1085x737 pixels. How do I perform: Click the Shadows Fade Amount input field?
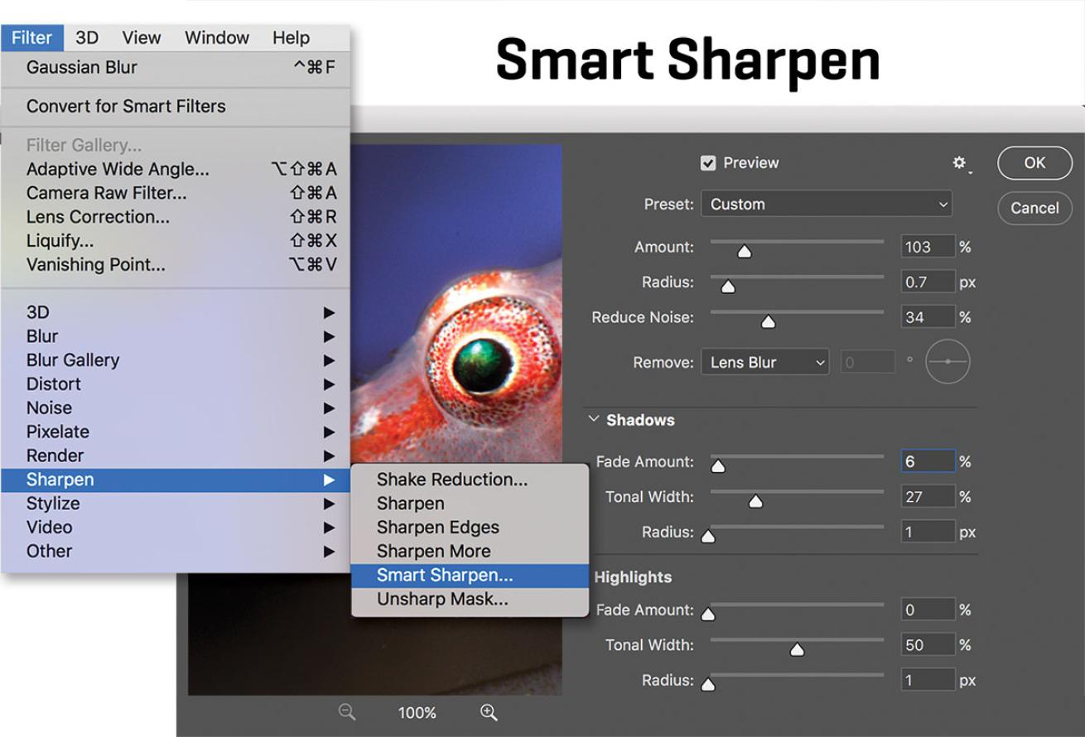click(928, 461)
